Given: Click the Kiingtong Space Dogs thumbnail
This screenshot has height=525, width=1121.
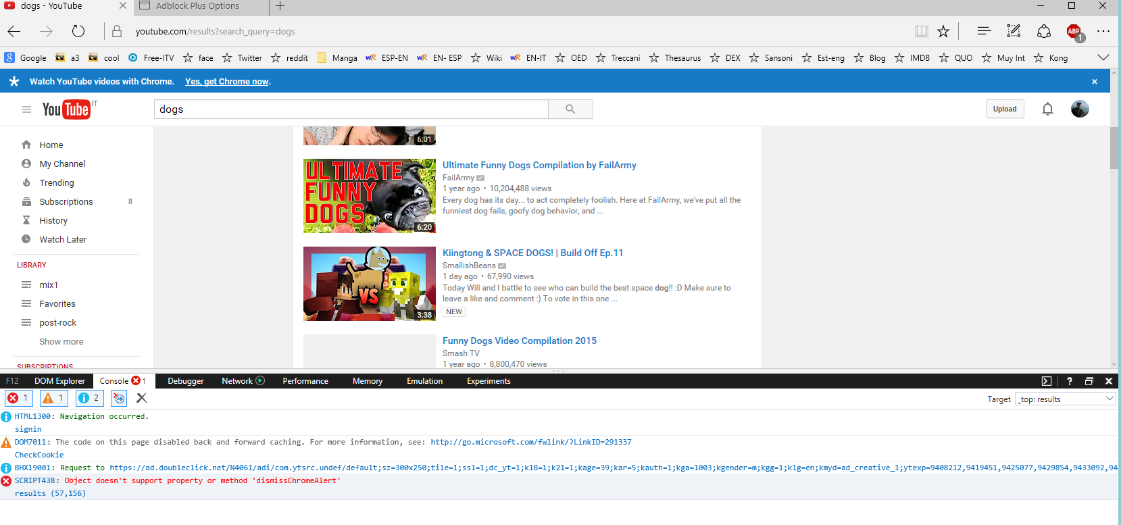Looking at the screenshot, I should coord(370,284).
